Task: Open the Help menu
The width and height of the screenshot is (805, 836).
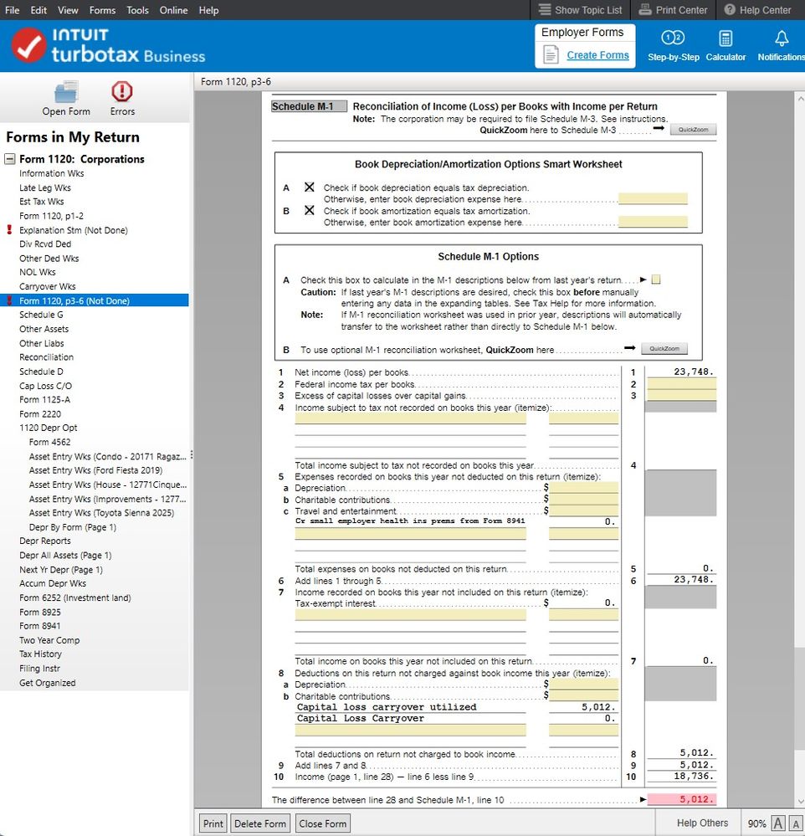Action: (x=208, y=10)
